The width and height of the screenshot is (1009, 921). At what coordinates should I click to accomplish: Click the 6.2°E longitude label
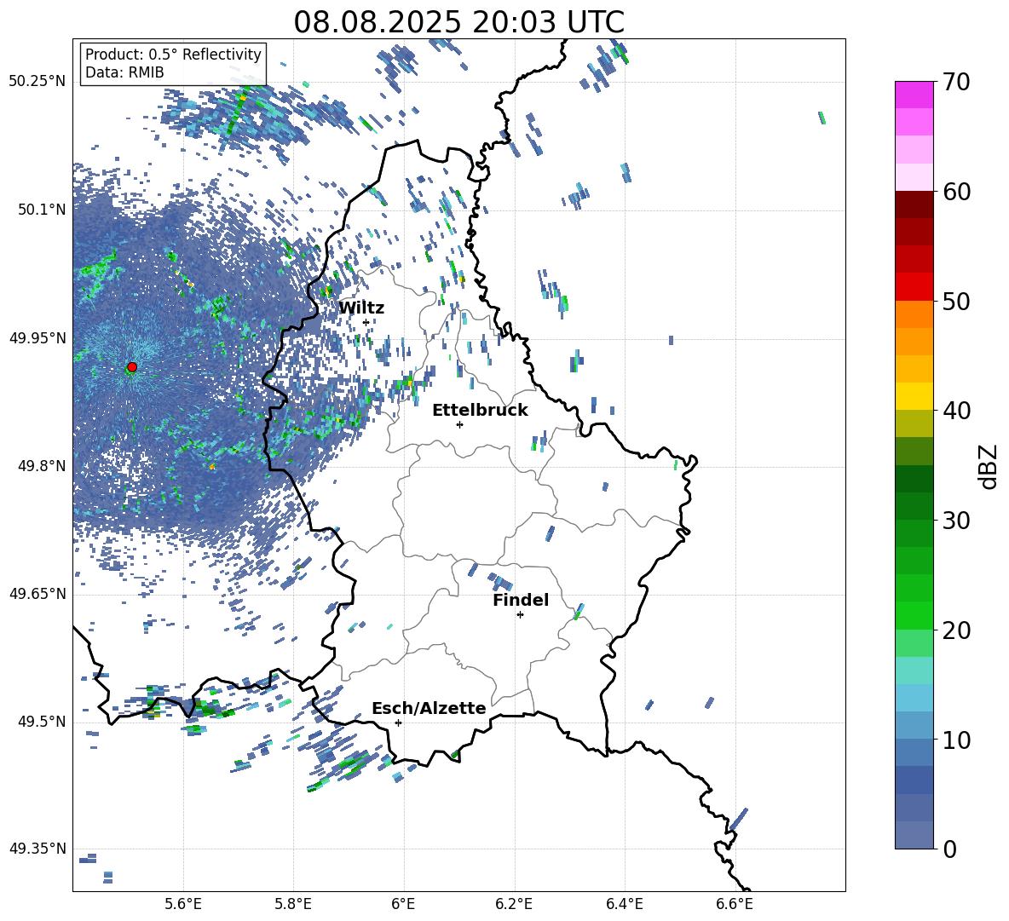pyautogui.click(x=514, y=904)
